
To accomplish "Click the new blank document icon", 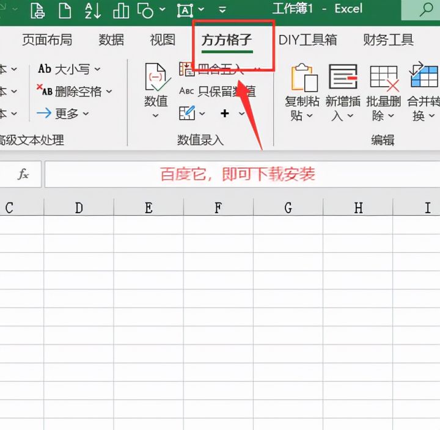I will (65, 10).
